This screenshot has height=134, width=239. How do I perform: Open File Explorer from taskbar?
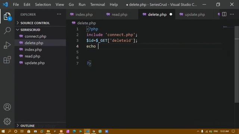48,131
